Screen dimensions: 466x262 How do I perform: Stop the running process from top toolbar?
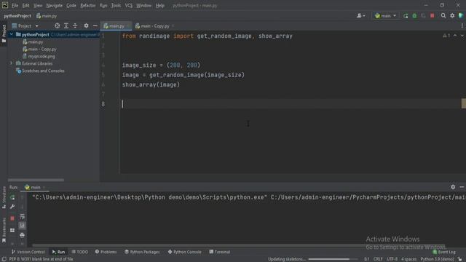[x=432, y=16]
